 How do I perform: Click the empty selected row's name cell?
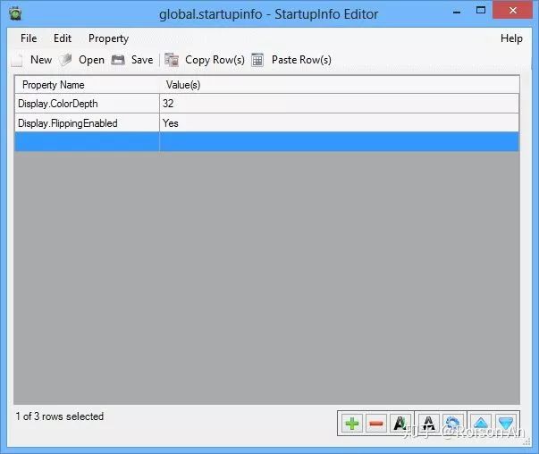coord(87,142)
